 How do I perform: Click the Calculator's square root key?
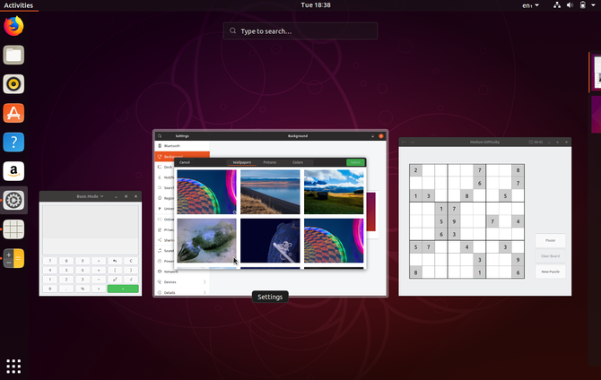[x=131, y=280]
